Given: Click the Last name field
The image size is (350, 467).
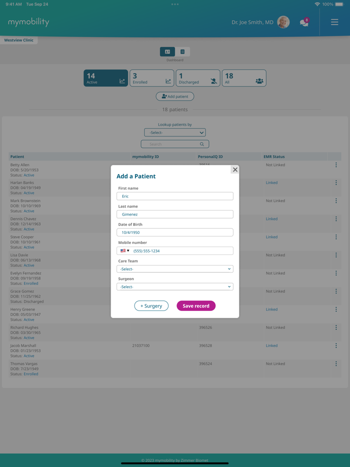Looking at the screenshot, I should click(x=175, y=214).
